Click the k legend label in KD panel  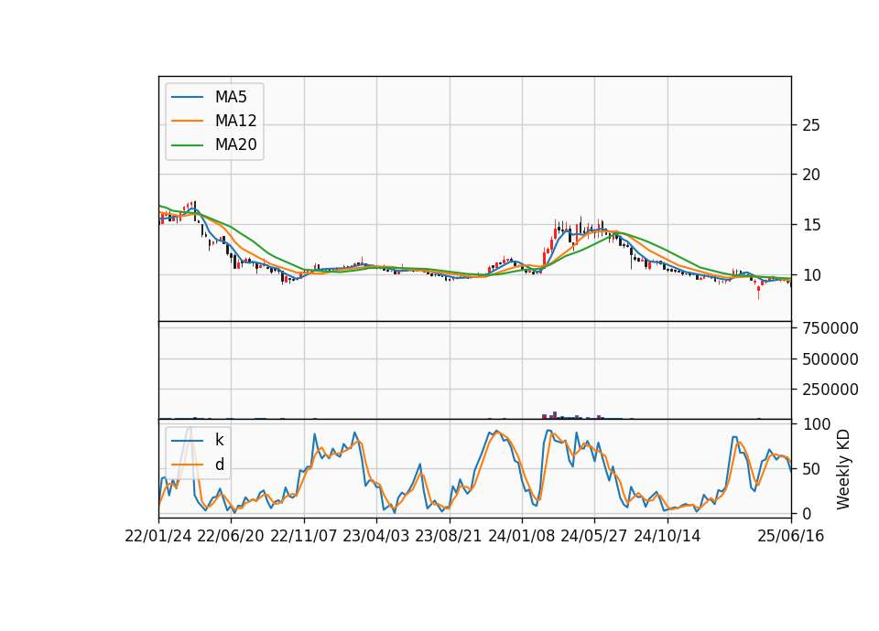tap(219, 440)
